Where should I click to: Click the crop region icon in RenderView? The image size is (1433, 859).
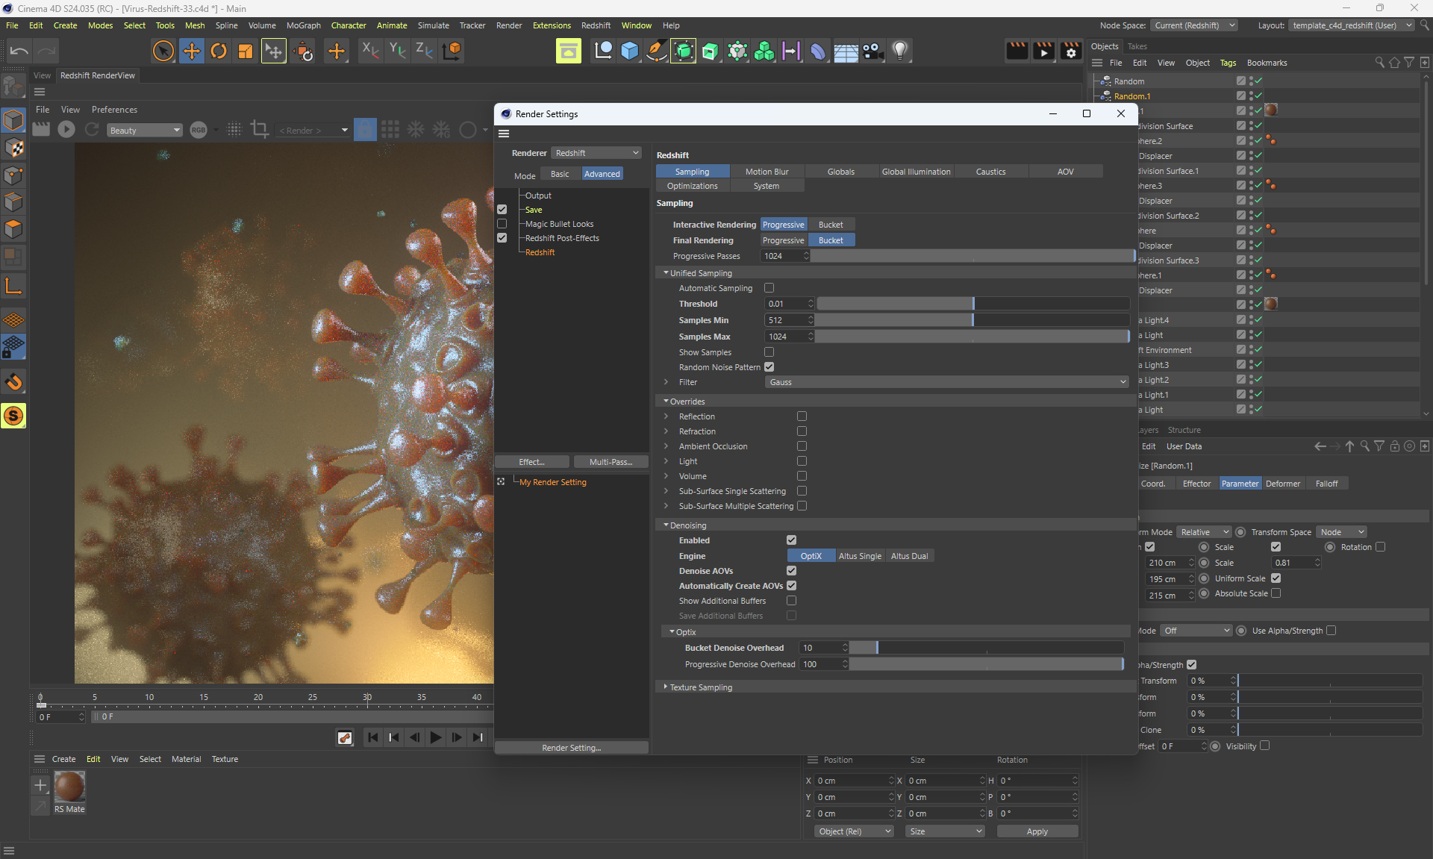[260, 129]
